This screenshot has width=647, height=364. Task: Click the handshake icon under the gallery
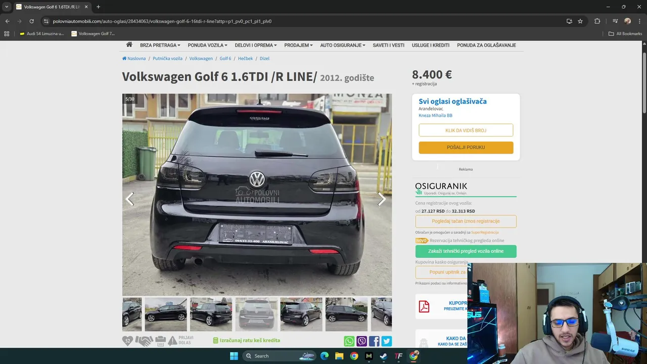click(x=145, y=341)
